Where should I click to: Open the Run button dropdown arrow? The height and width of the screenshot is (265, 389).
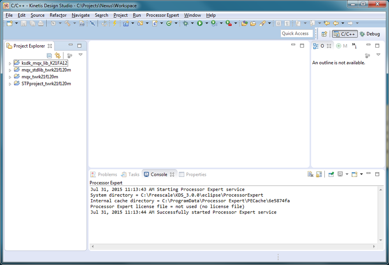pos(207,23)
